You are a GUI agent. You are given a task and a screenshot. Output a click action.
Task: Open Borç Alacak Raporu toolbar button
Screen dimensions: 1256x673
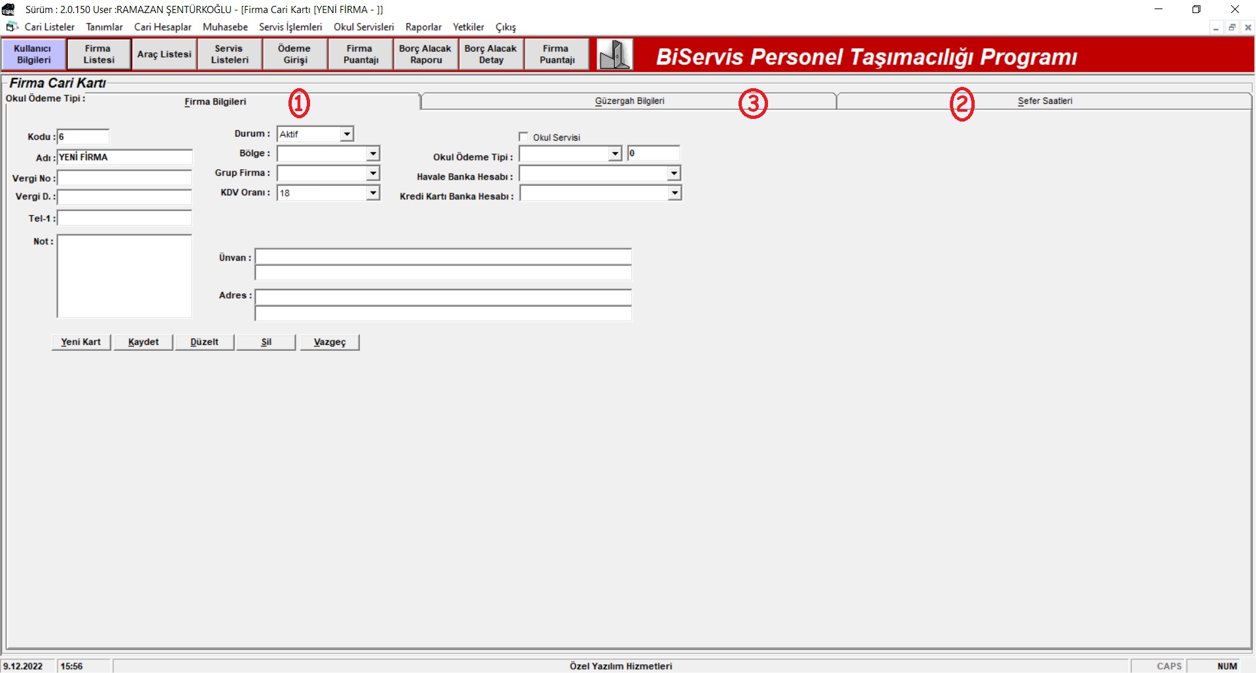425,54
